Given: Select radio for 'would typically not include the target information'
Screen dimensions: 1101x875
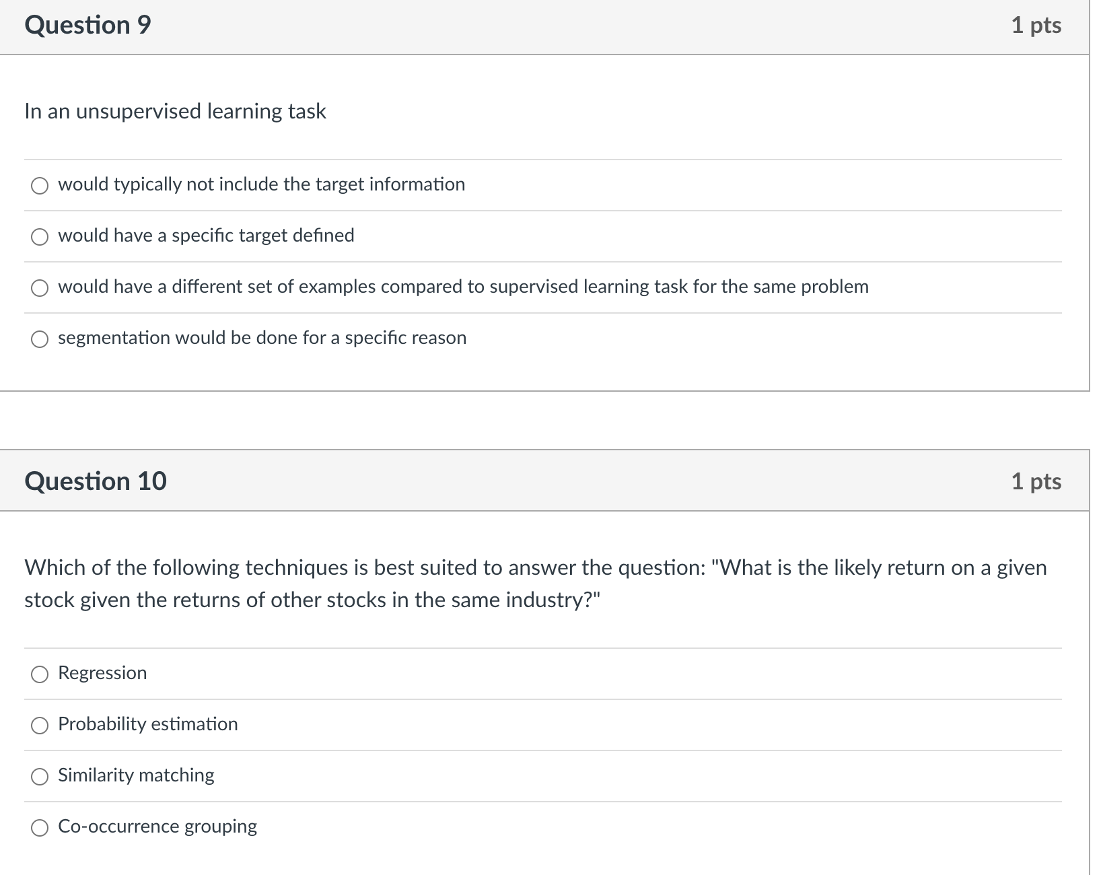Looking at the screenshot, I should click(x=40, y=186).
